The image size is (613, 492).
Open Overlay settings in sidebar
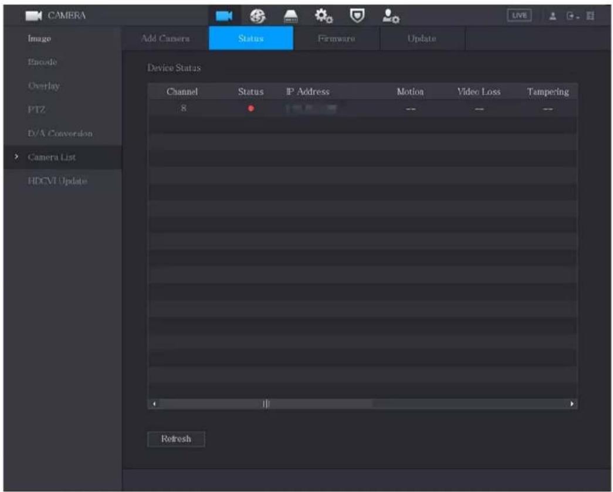44,86
